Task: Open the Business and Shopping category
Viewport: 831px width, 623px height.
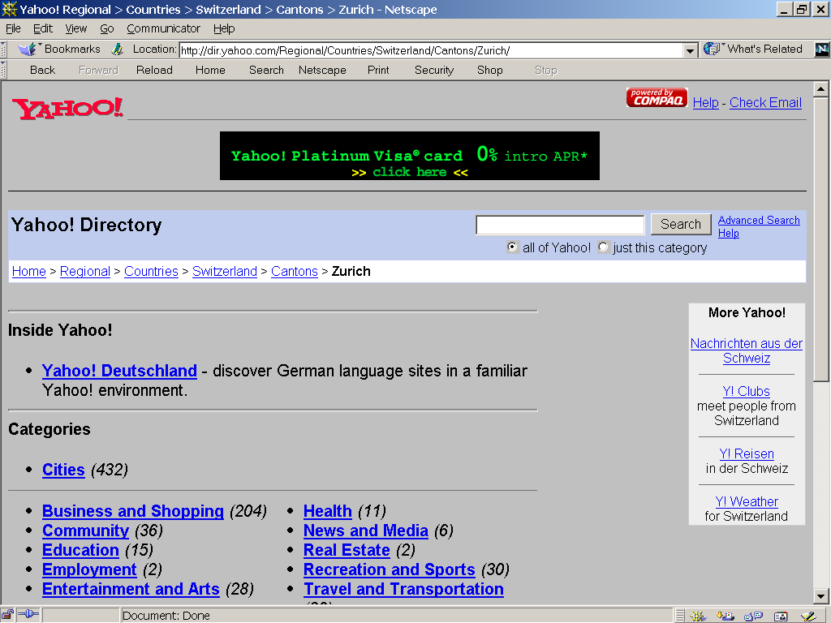Action: coord(133,511)
